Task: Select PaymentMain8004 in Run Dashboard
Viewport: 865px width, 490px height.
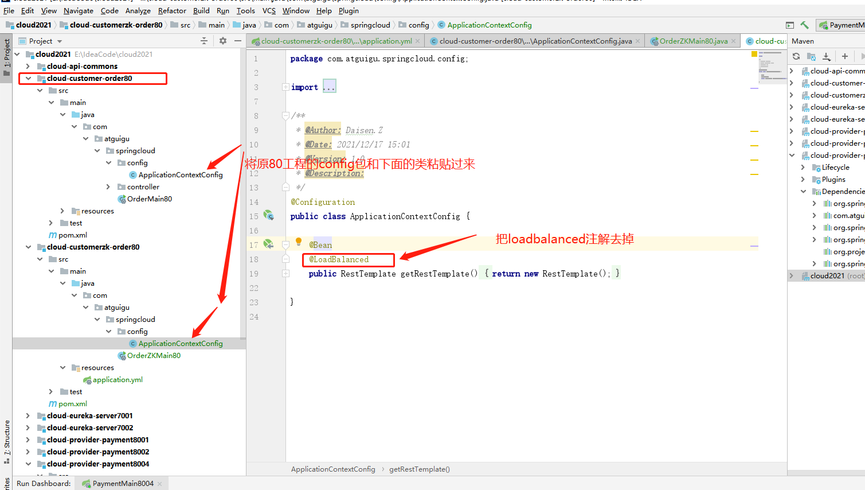Action: [x=123, y=483]
